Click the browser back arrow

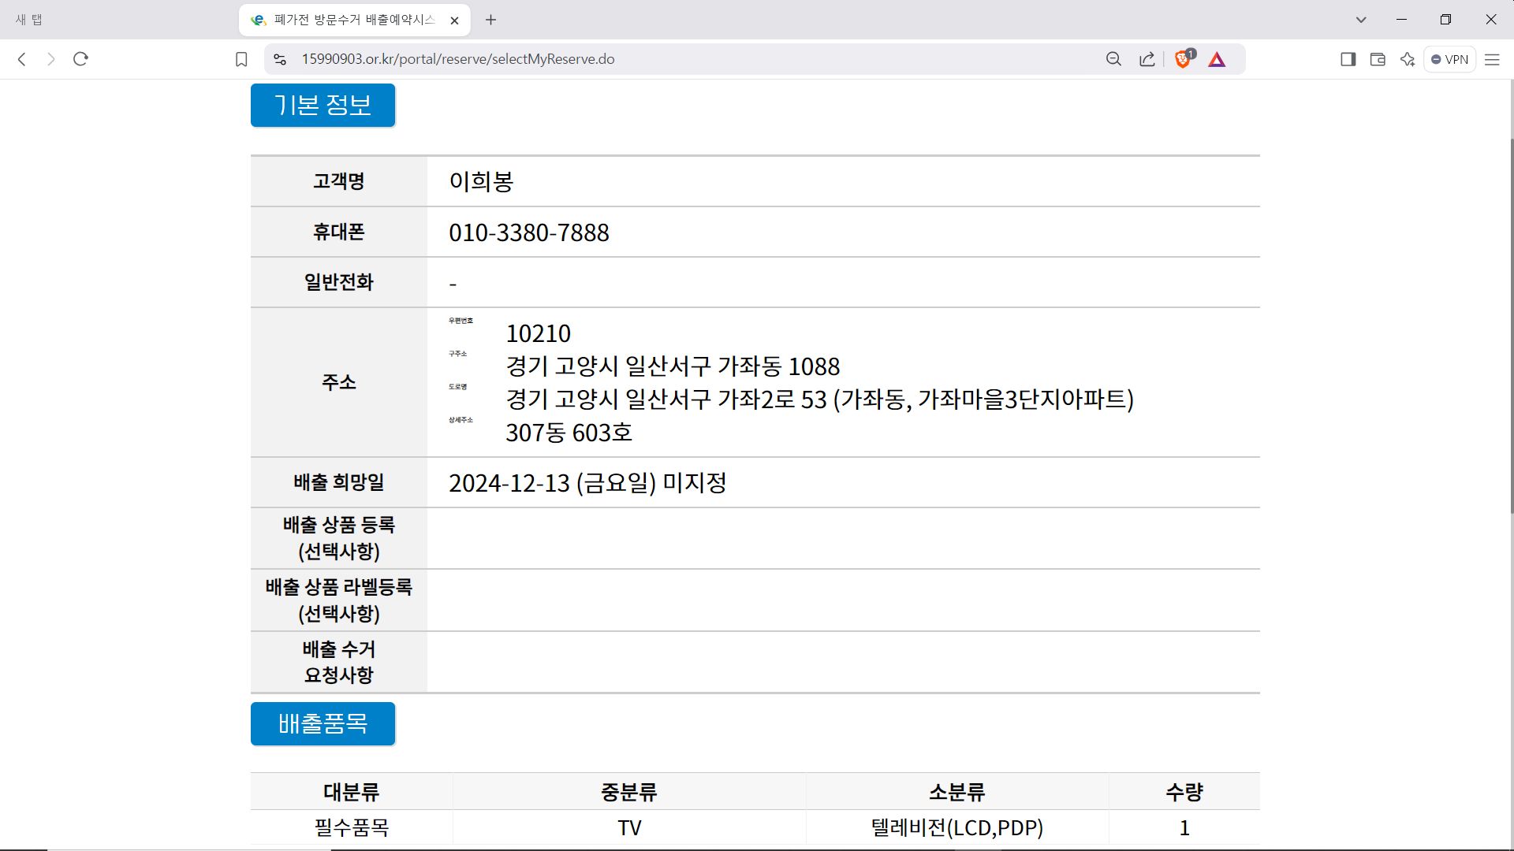(x=22, y=59)
